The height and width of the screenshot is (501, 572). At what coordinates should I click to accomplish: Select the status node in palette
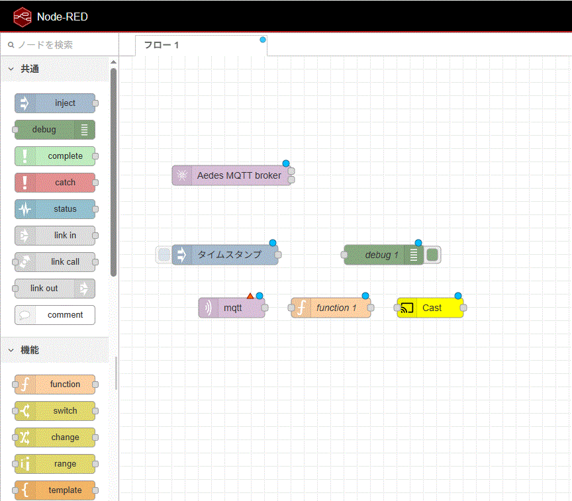click(56, 209)
